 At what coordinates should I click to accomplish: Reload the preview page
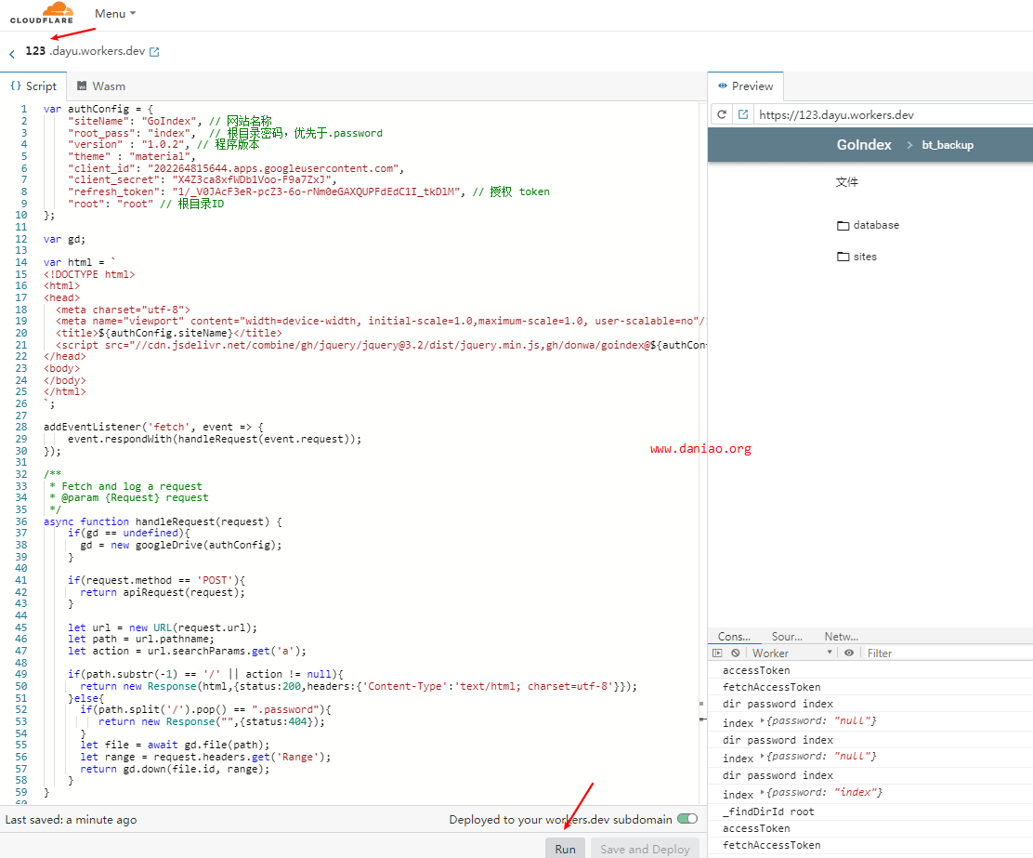click(722, 114)
